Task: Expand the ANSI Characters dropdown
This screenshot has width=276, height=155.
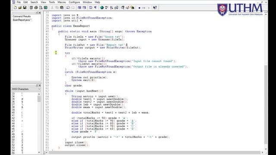Action: (x=39, y=89)
